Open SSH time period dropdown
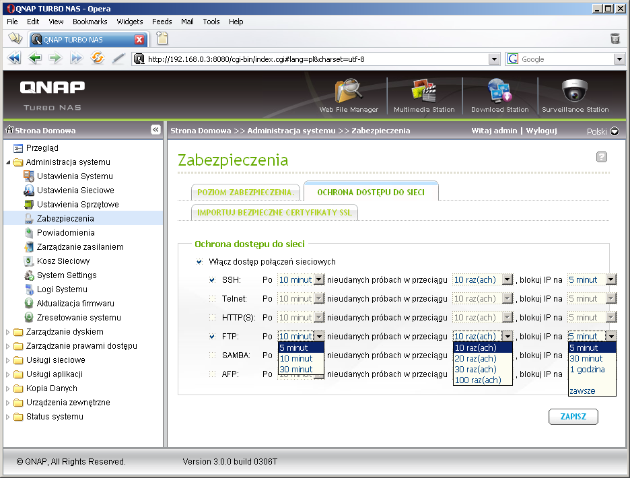The height and width of the screenshot is (478, 630). click(x=301, y=280)
